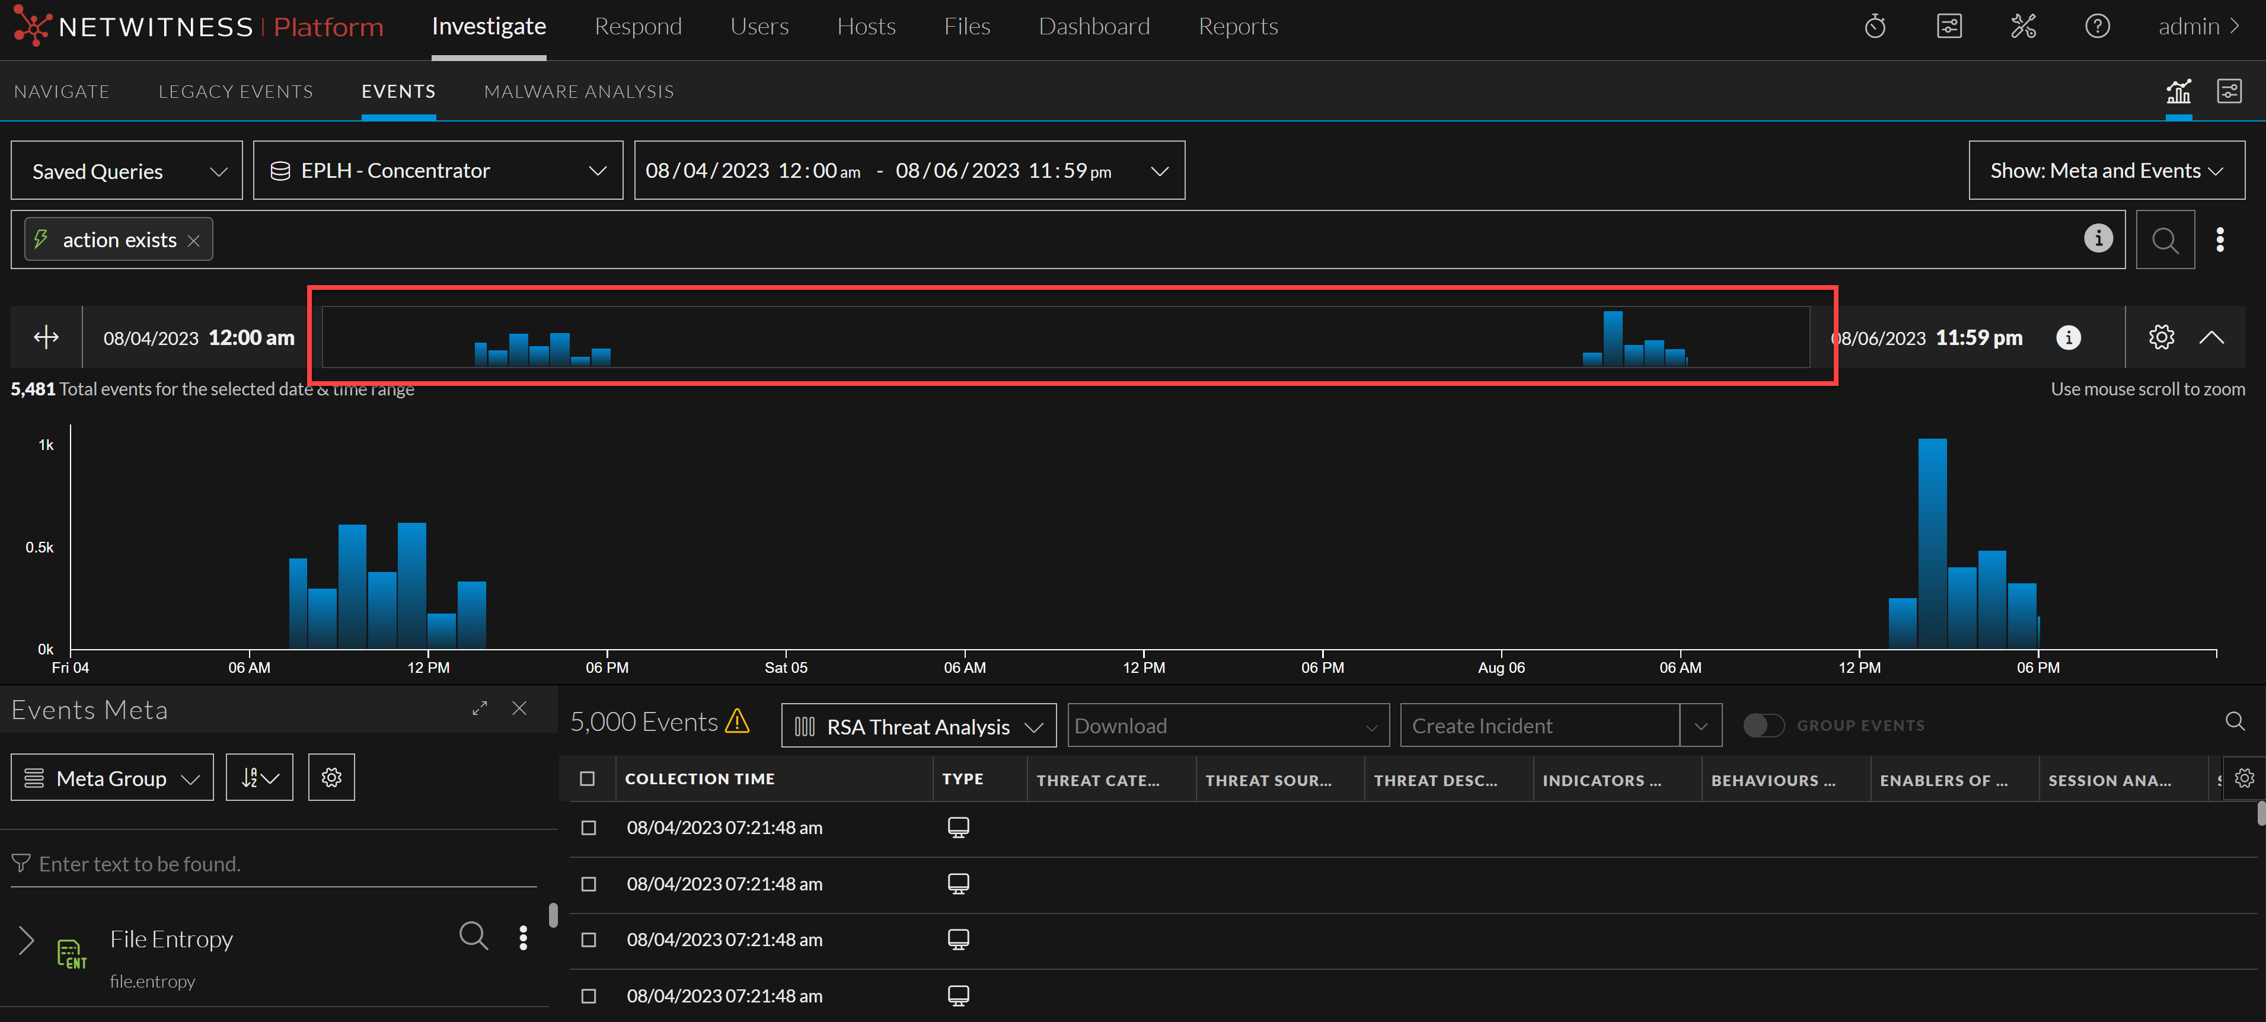The image size is (2266, 1022).
Task: Expand the File Entropy meta key
Action: (x=27, y=940)
